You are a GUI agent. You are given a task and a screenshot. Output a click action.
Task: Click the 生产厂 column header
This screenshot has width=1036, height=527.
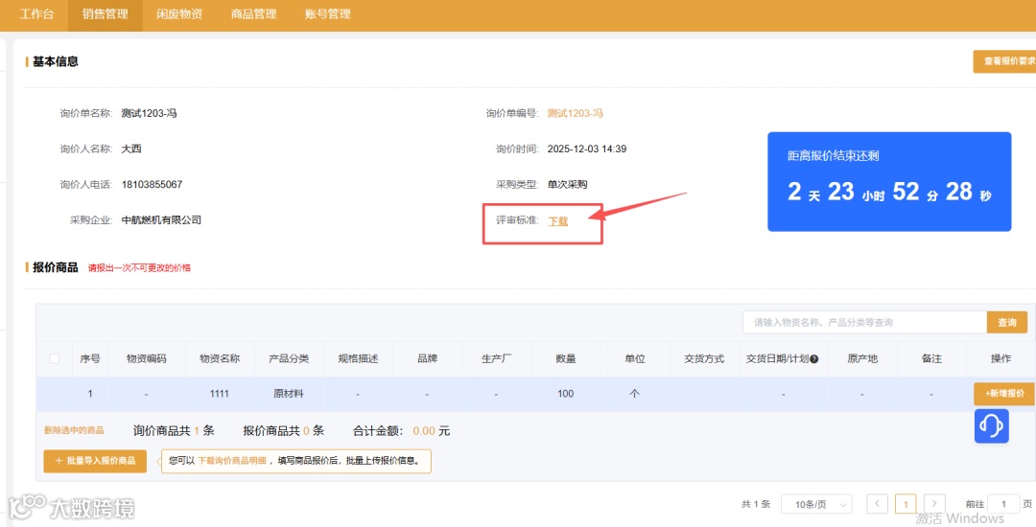496,358
